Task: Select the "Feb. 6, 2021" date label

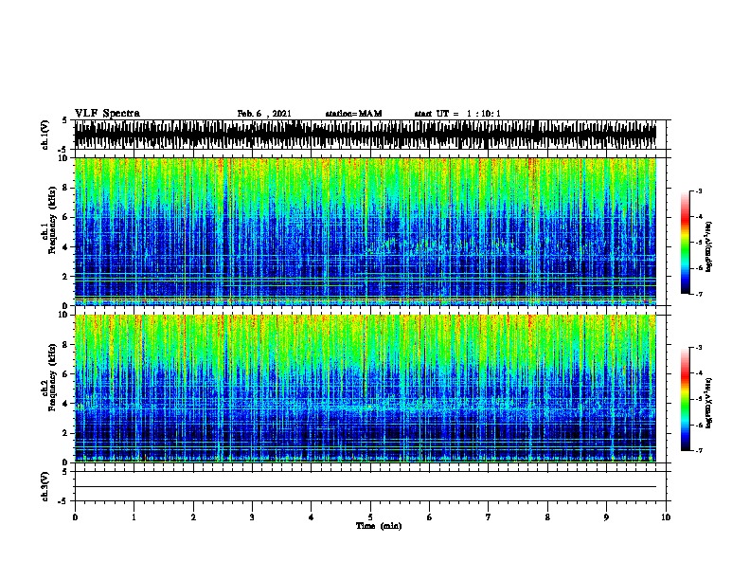Action: [264, 114]
